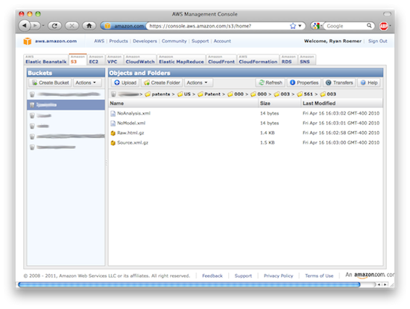Image resolution: width=410 pixels, height=309 pixels.
Task: Click the browser Forward arrow button
Action: pos(35,25)
